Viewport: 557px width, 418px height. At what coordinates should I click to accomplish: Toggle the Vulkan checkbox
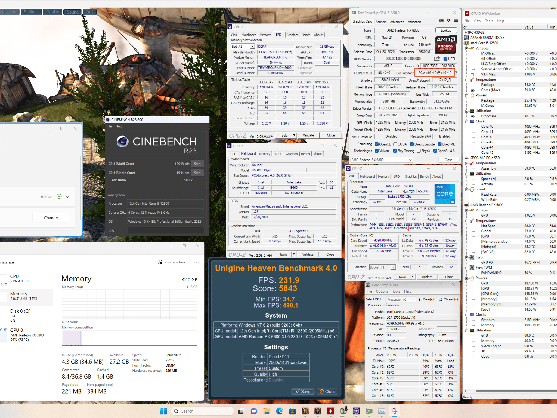[x=376, y=151]
